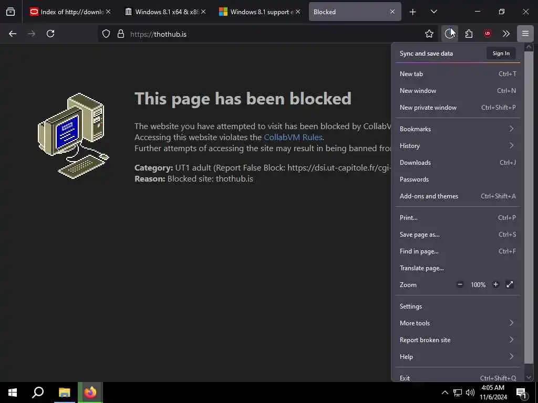Open New private window entry
The height and width of the screenshot is (403, 538).
coord(458,107)
